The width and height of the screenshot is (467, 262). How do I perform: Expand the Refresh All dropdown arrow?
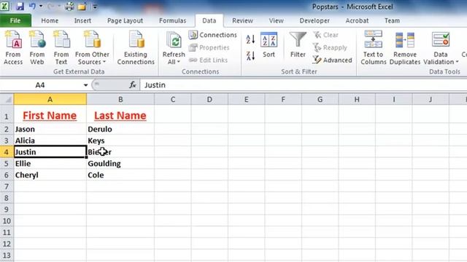[179, 62]
